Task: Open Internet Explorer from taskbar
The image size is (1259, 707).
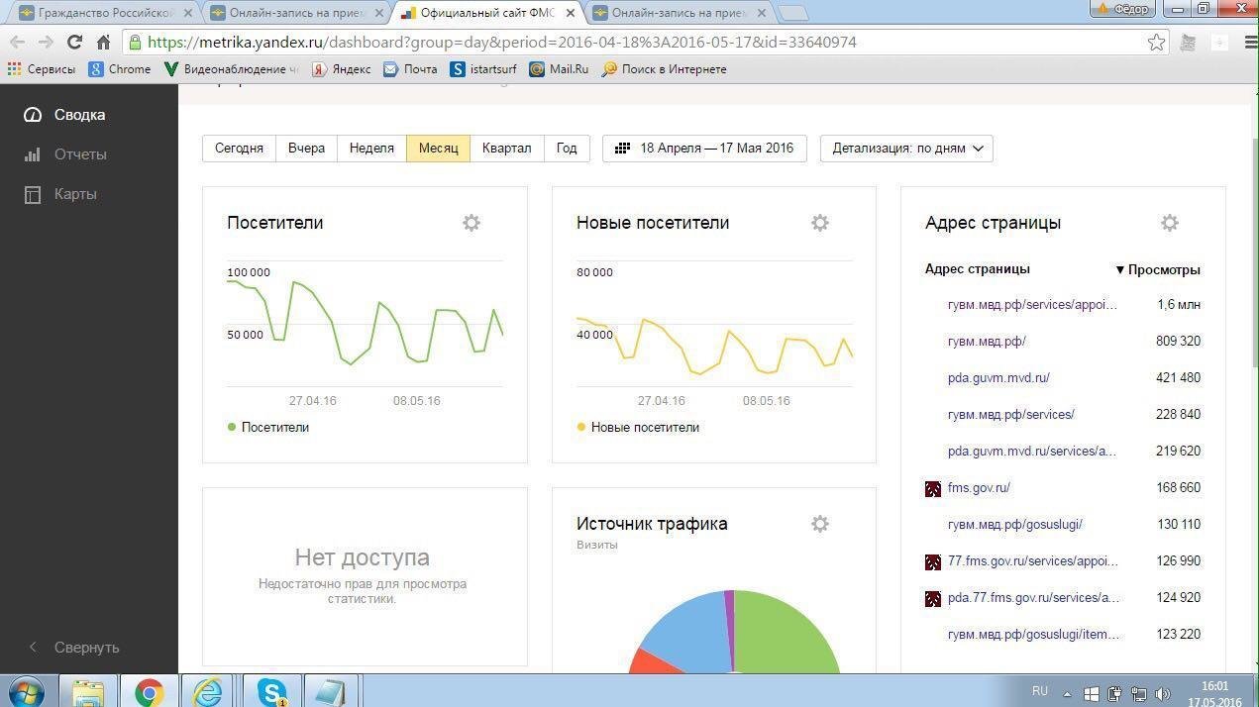Action: 208,692
